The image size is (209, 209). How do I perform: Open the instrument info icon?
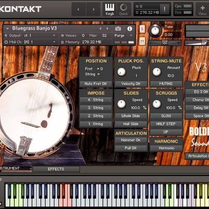tap(130, 29)
